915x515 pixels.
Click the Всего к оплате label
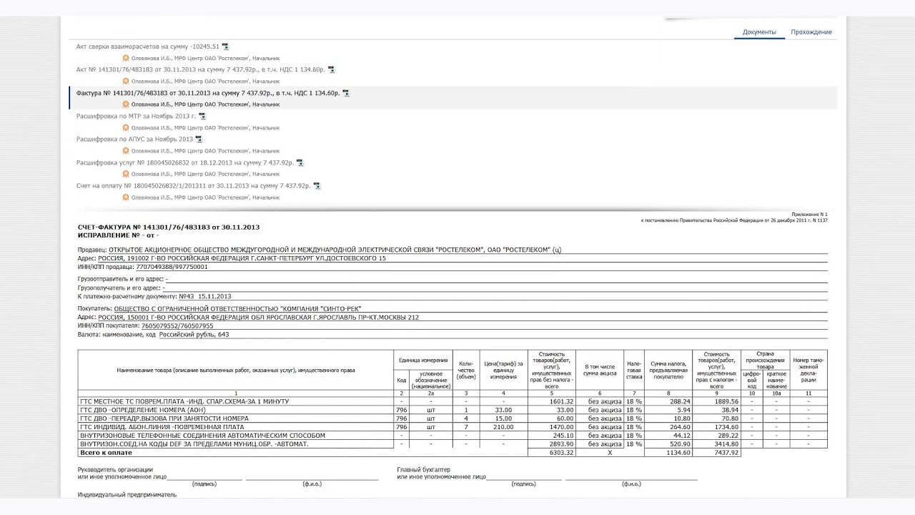coord(107,453)
